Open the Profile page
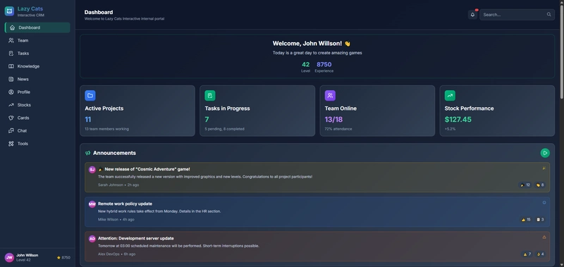The width and height of the screenshot is (564, 267). (x=37, y=92)
